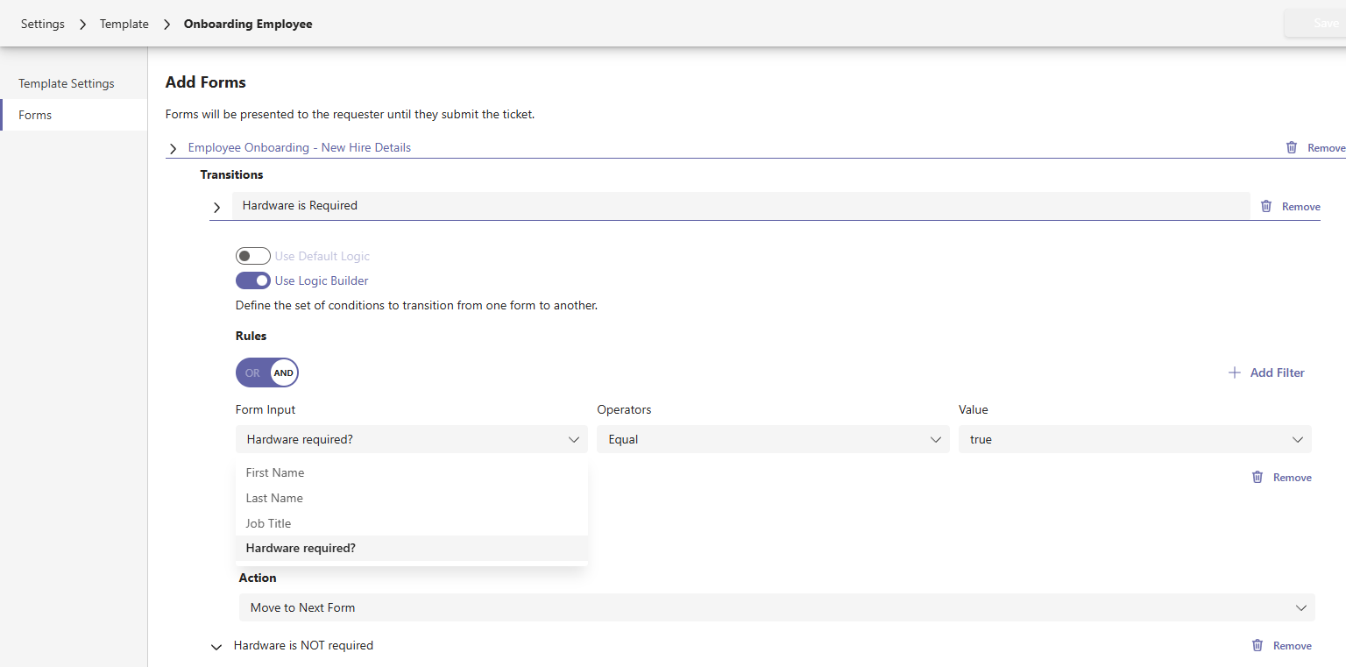Open the Operators dropdown showing Equal

772,439
